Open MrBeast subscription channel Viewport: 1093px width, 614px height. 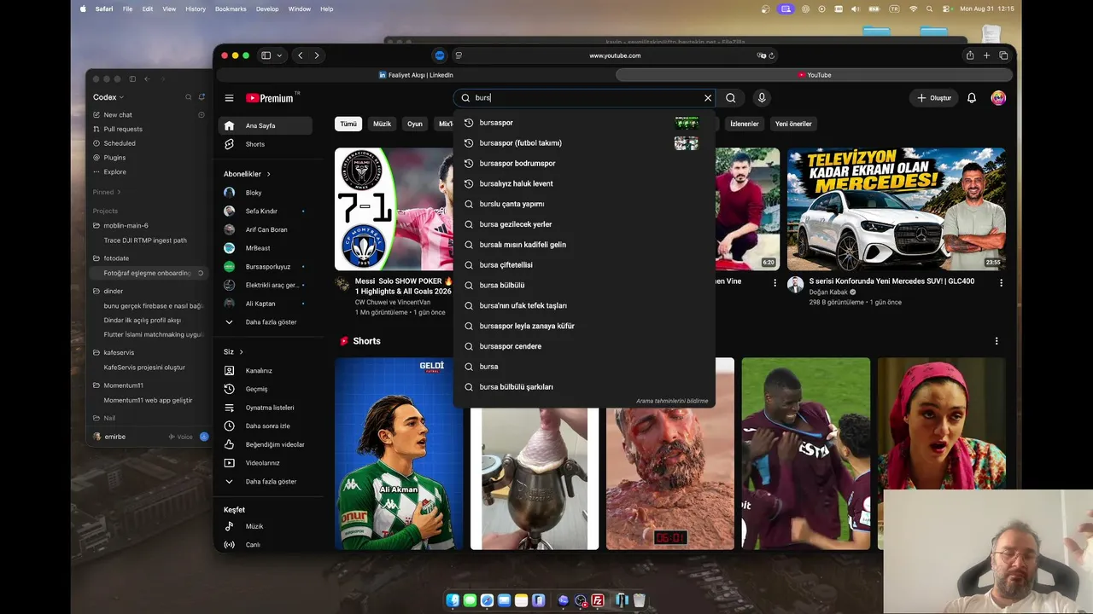click(265, 248)
